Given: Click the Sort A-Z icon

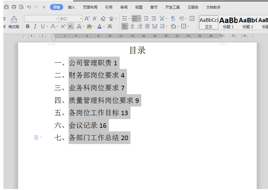Looking at the screenshot, I should tap(173, 18).
